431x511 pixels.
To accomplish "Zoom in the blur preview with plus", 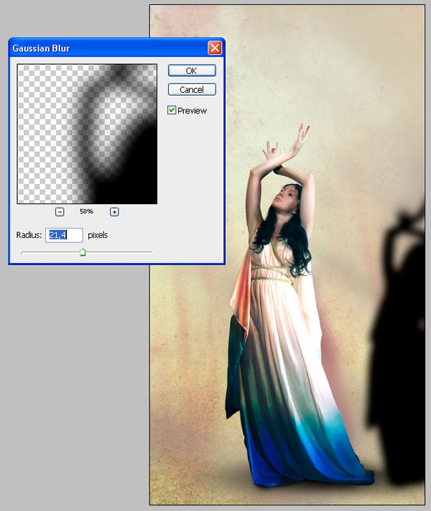I will [114, 212].
